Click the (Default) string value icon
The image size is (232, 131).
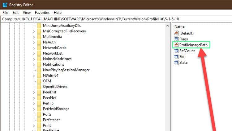176,33
